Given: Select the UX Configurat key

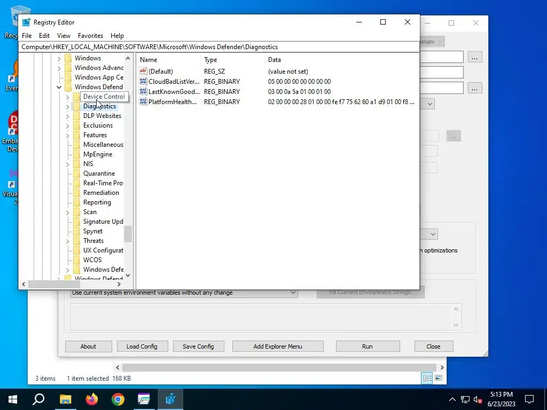Looking at the screenshot, I should 103,250.
